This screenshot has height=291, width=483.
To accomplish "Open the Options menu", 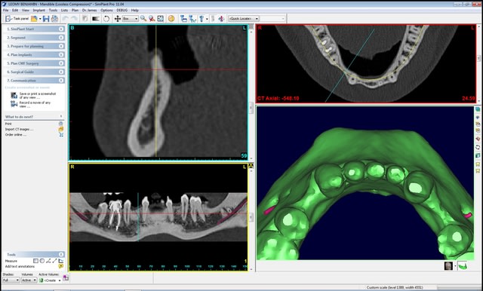I will point(106,10).
